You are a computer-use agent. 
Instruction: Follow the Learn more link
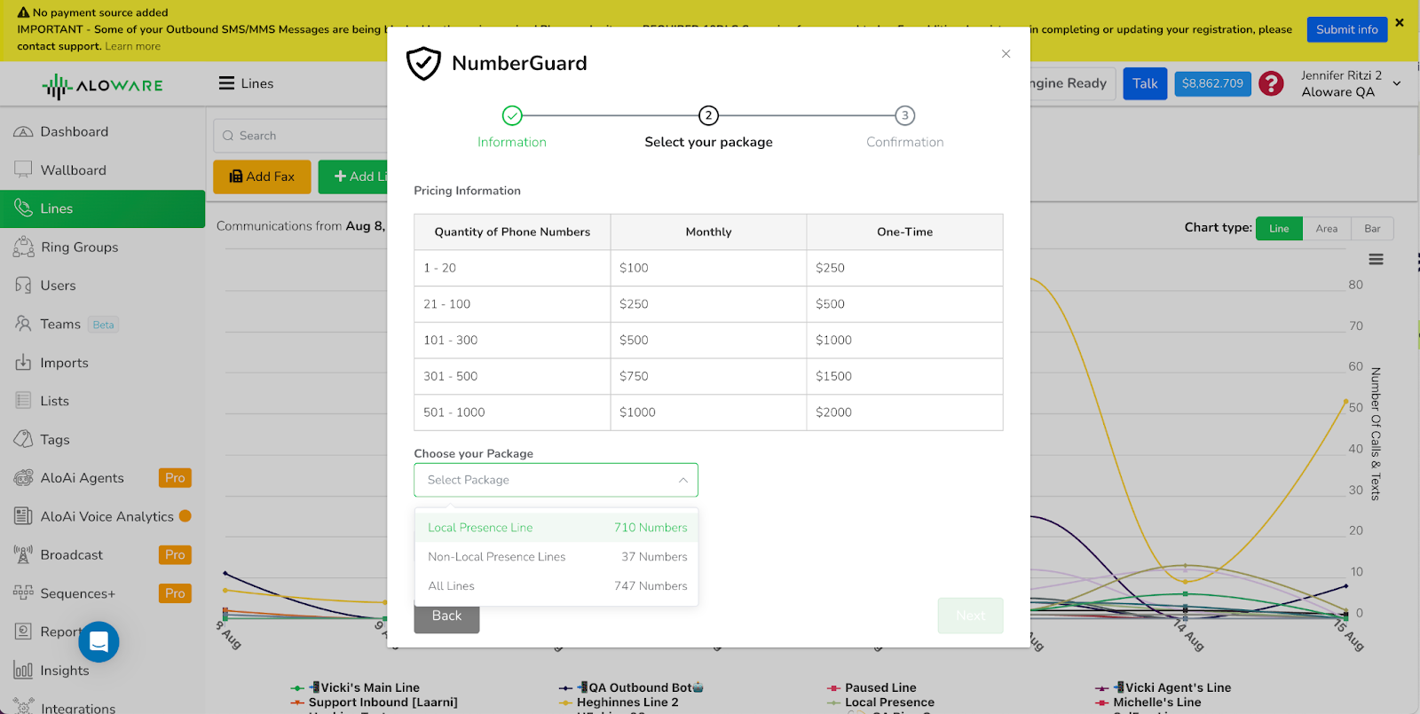click(133, 46)
